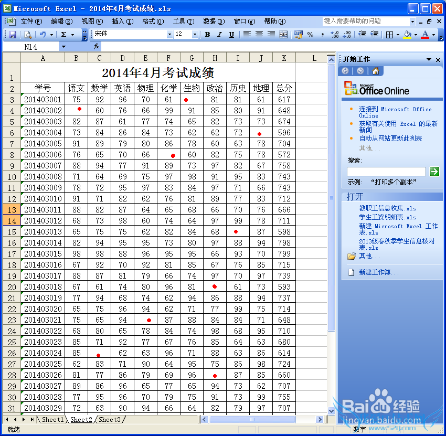Click the AutoSum sigma icon
The height and width of the screenshot is (436, 446).
pyautogui.click(x=63, y=35)
